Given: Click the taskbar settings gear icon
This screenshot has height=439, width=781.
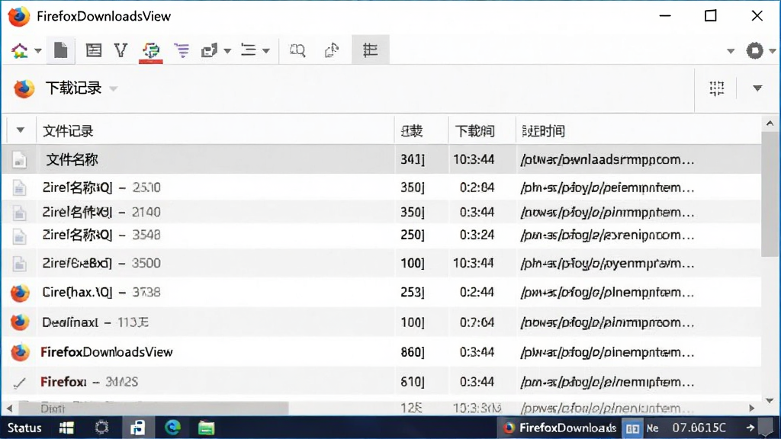Looking at the screenshot, I should click(x=101, y=428).
